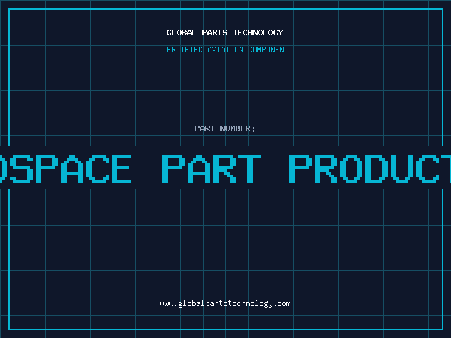The image size is (451, 338).
Task: Click the large cyan word PART
Action: coord(211,168)
